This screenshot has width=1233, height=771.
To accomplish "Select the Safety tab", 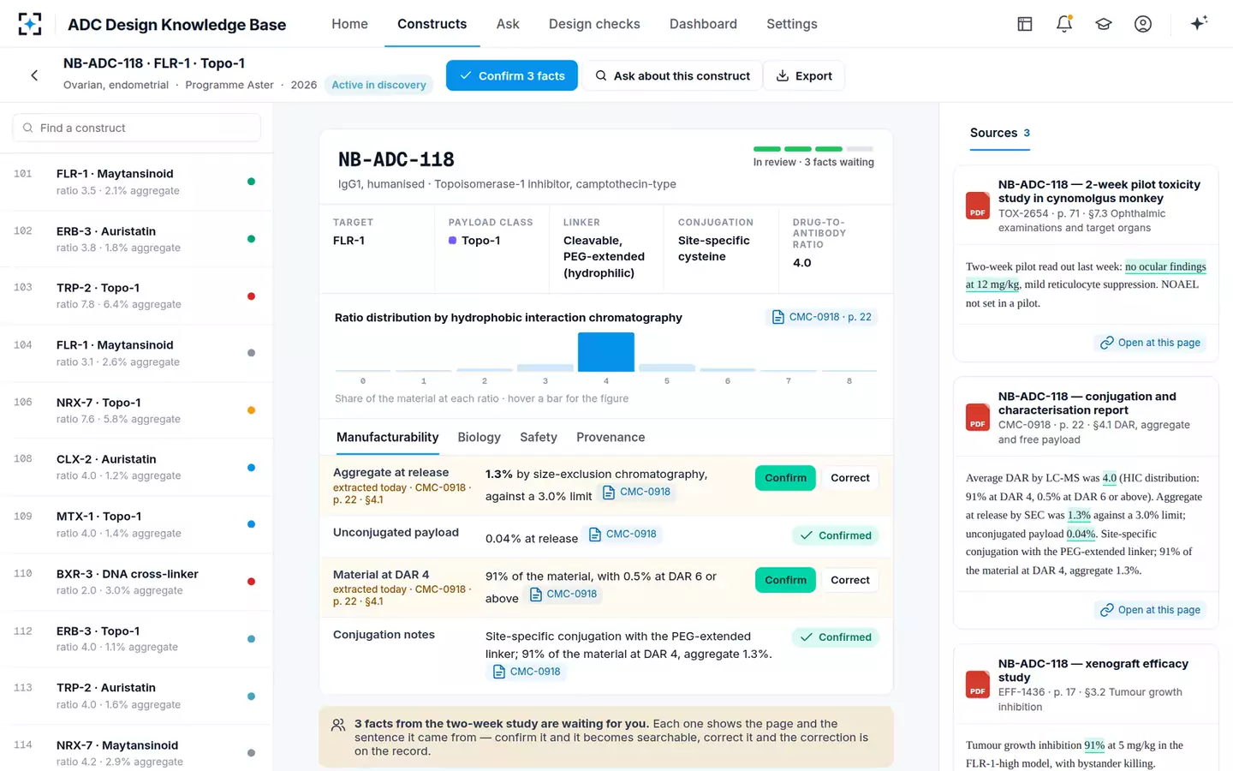I will (x=539, y=437).
